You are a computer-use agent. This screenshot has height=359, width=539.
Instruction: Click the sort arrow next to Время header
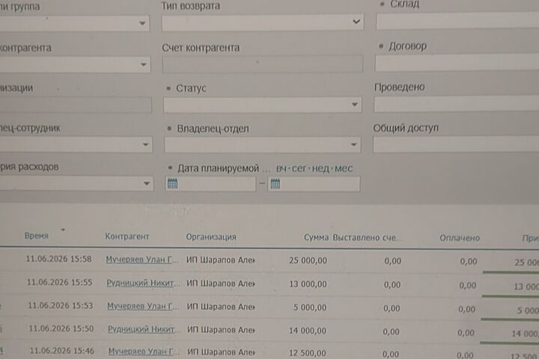63,230
